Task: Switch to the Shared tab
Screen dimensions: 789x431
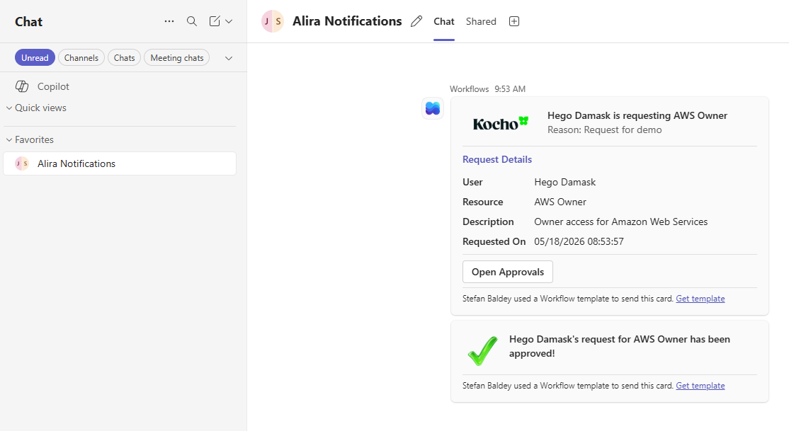Action: 481,21
